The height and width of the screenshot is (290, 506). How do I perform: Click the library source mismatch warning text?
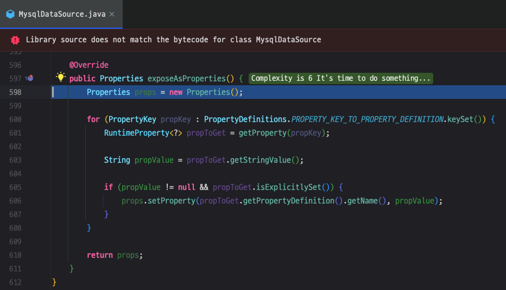173,40
